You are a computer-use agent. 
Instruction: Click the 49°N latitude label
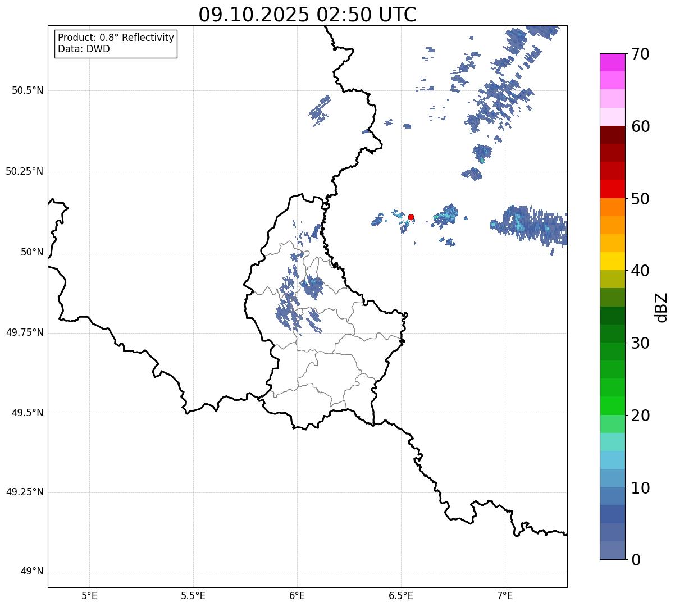32,571
